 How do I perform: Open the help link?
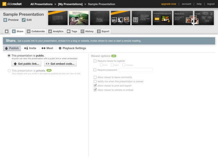click(x=199, y=4)
